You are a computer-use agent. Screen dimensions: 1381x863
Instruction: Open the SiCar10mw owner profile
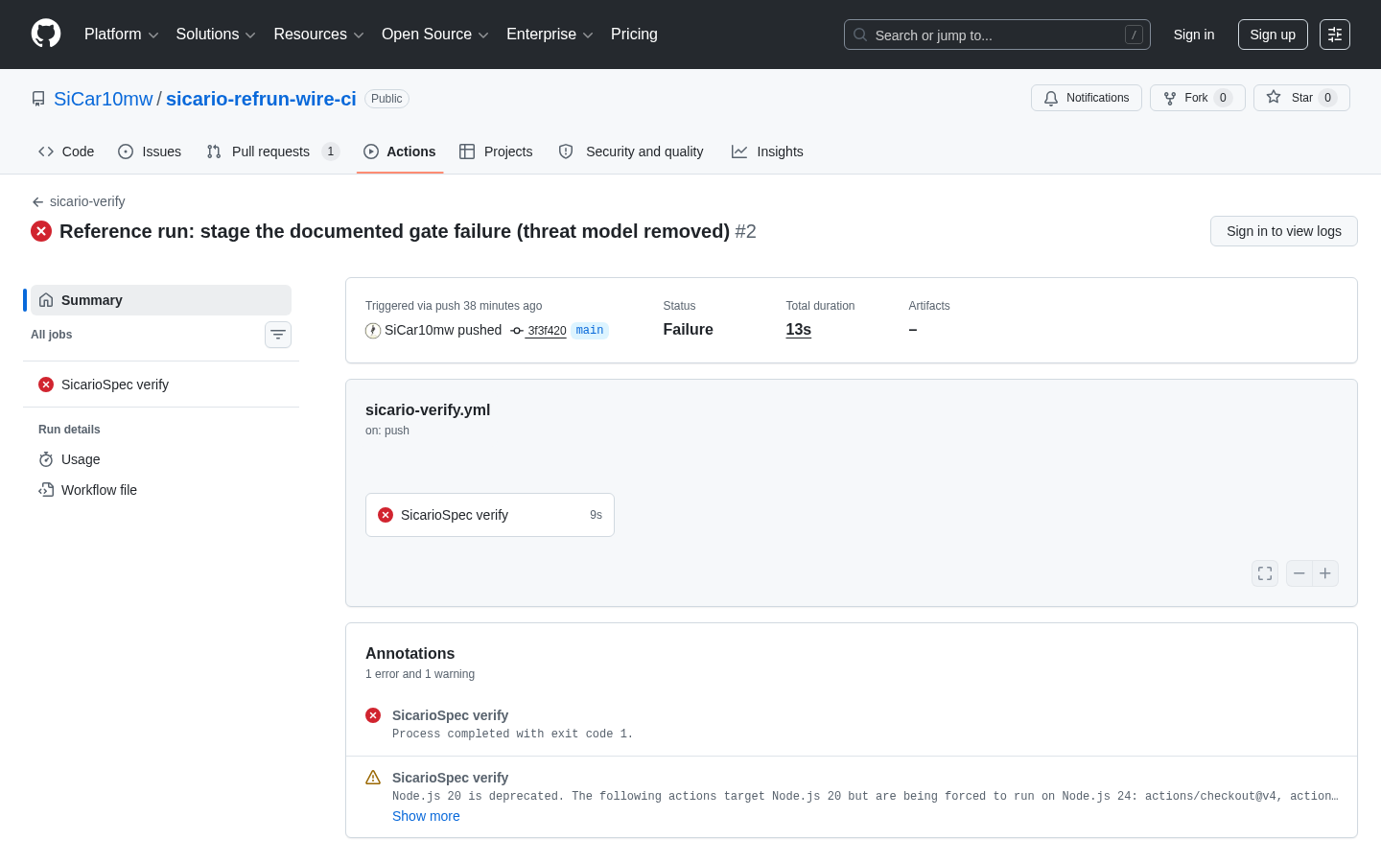click(x=103, y=99)
